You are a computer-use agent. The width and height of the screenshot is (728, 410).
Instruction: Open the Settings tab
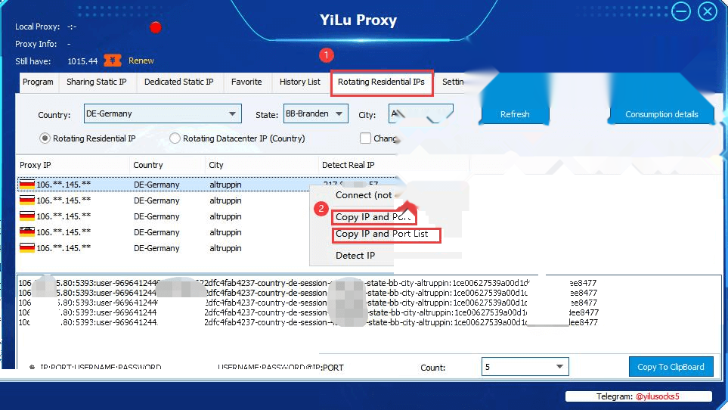pyautogui.click(x=453, y=82)
